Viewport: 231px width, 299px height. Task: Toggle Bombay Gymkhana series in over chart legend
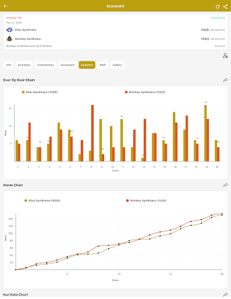tap(145, 92)
